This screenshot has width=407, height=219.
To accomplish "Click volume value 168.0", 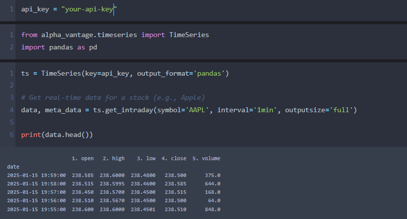I will [213, 192].
